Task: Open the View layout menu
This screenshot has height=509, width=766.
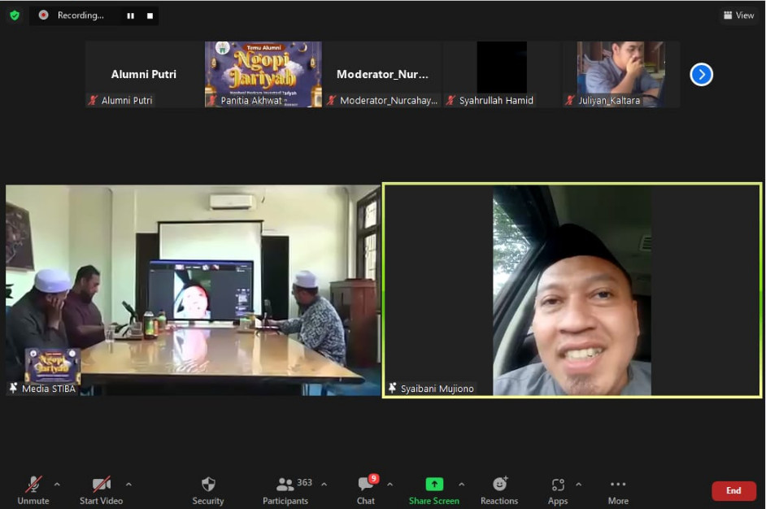Action: 738,15
